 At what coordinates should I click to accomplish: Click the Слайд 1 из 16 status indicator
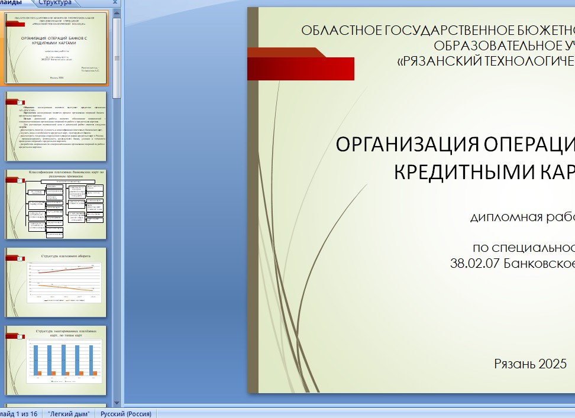[20, 414]
